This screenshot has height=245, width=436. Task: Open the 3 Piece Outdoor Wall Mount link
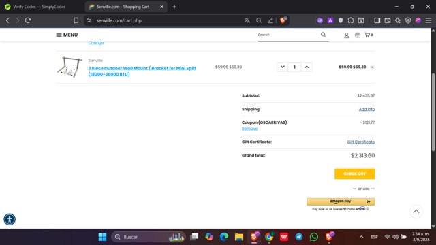click(142, 71)
